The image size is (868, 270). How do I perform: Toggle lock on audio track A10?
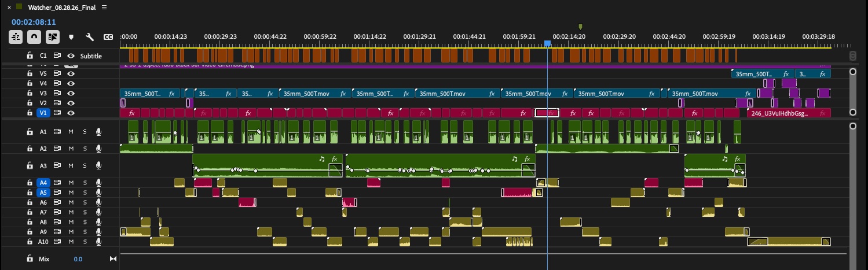click(x=30, y=242)
